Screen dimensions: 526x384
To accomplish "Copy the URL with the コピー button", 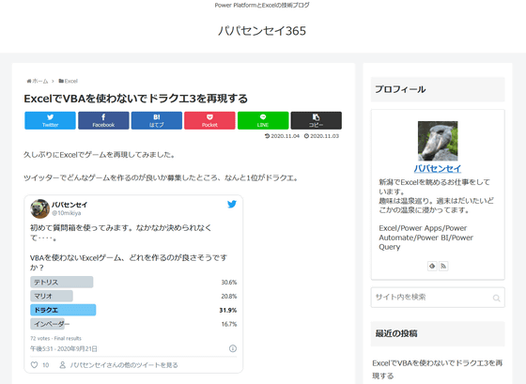I will (x=316, y=120).
